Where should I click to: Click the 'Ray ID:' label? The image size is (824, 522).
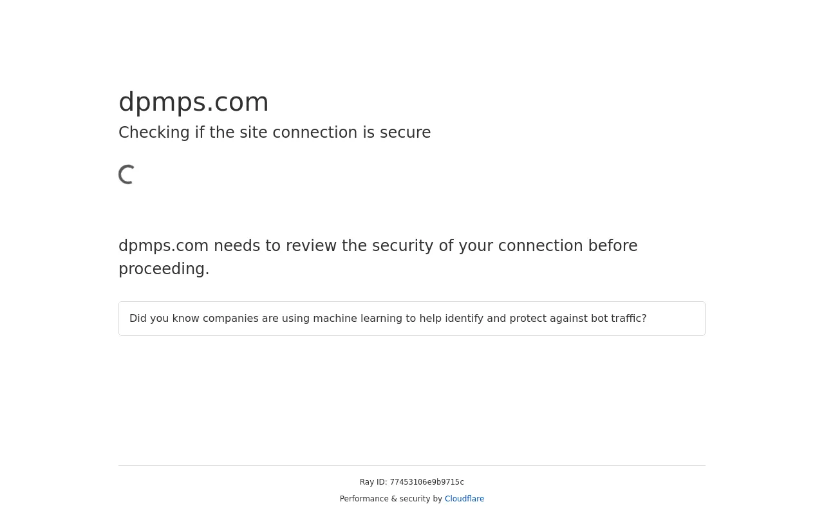click(373, 482)
